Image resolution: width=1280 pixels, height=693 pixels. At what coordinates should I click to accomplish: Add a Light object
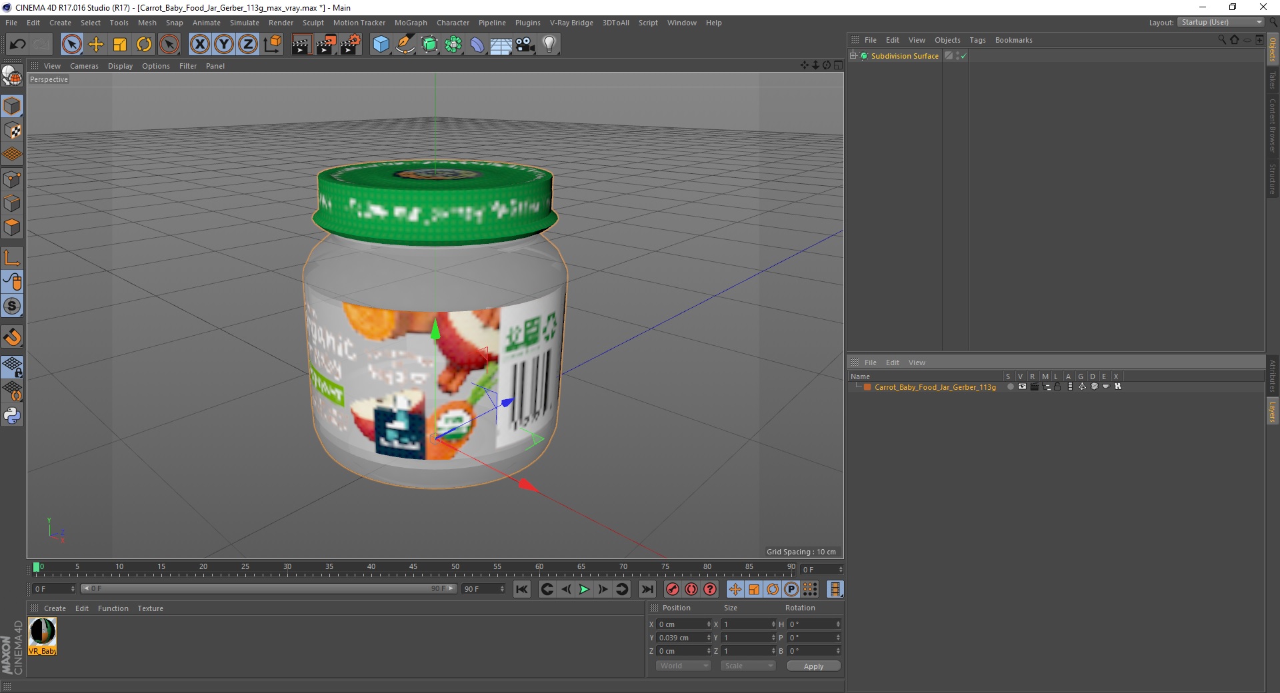click(549, 45)
